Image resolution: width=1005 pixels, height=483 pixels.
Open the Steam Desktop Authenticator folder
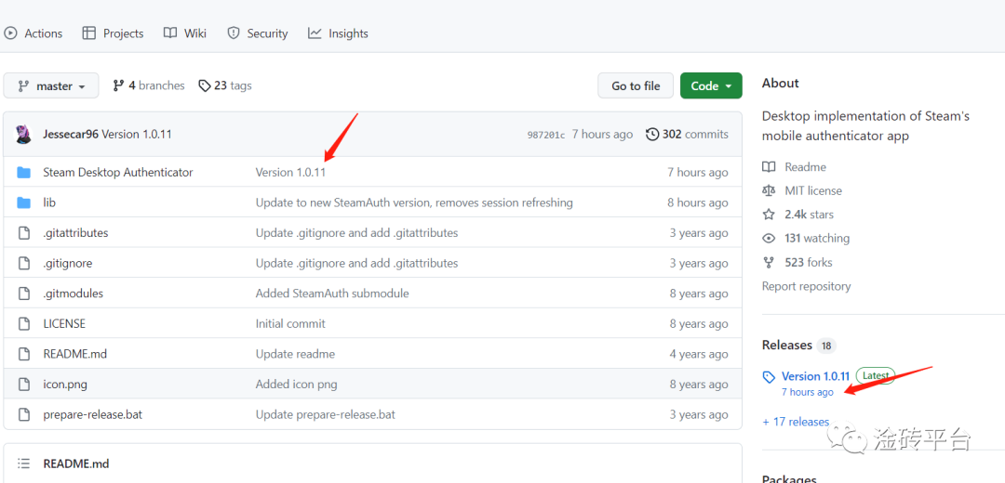pyautogui.click(x=118, y=172)
